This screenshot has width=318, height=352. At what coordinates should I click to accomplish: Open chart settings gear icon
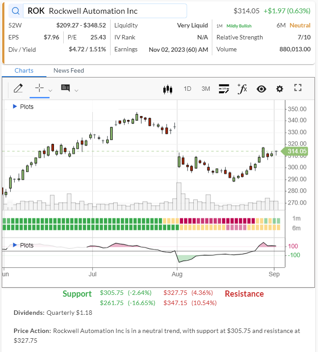click(x=280, y=89)
